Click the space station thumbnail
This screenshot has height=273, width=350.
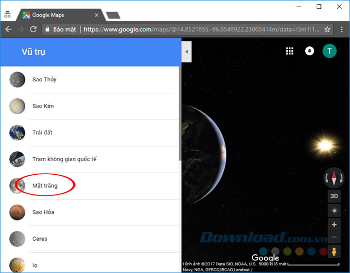click(x=17, y=159)
